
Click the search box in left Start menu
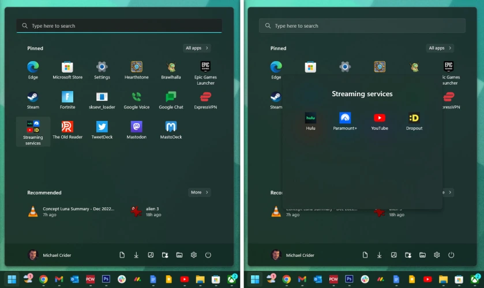[x=119, y=26]
